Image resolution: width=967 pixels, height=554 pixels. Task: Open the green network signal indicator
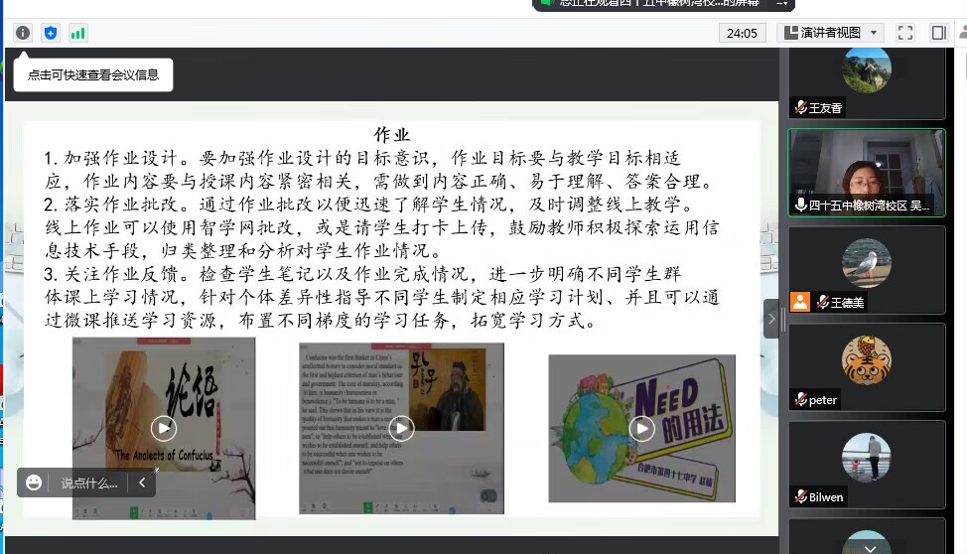(77, 33)
